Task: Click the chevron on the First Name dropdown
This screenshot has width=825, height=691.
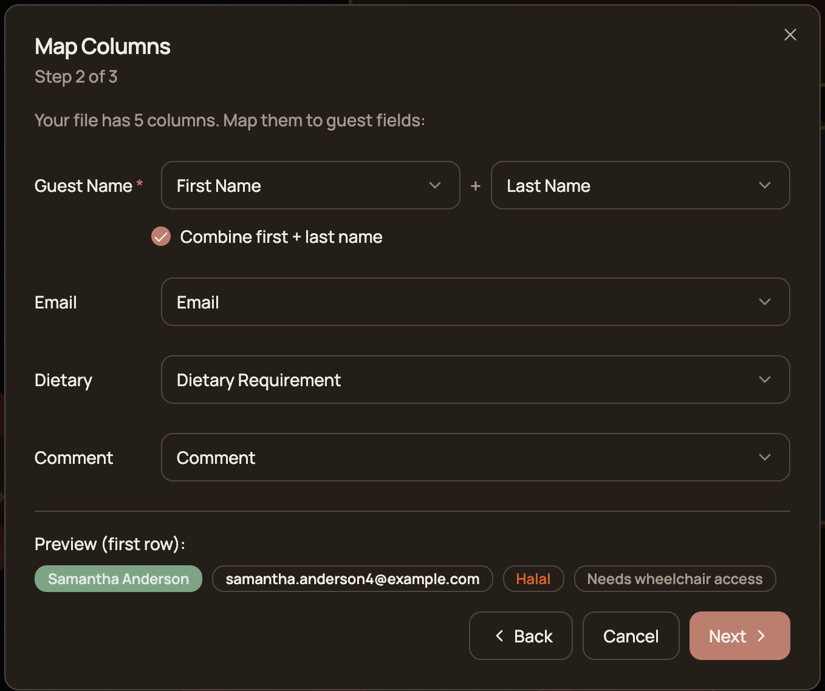Action: point(434,185)
